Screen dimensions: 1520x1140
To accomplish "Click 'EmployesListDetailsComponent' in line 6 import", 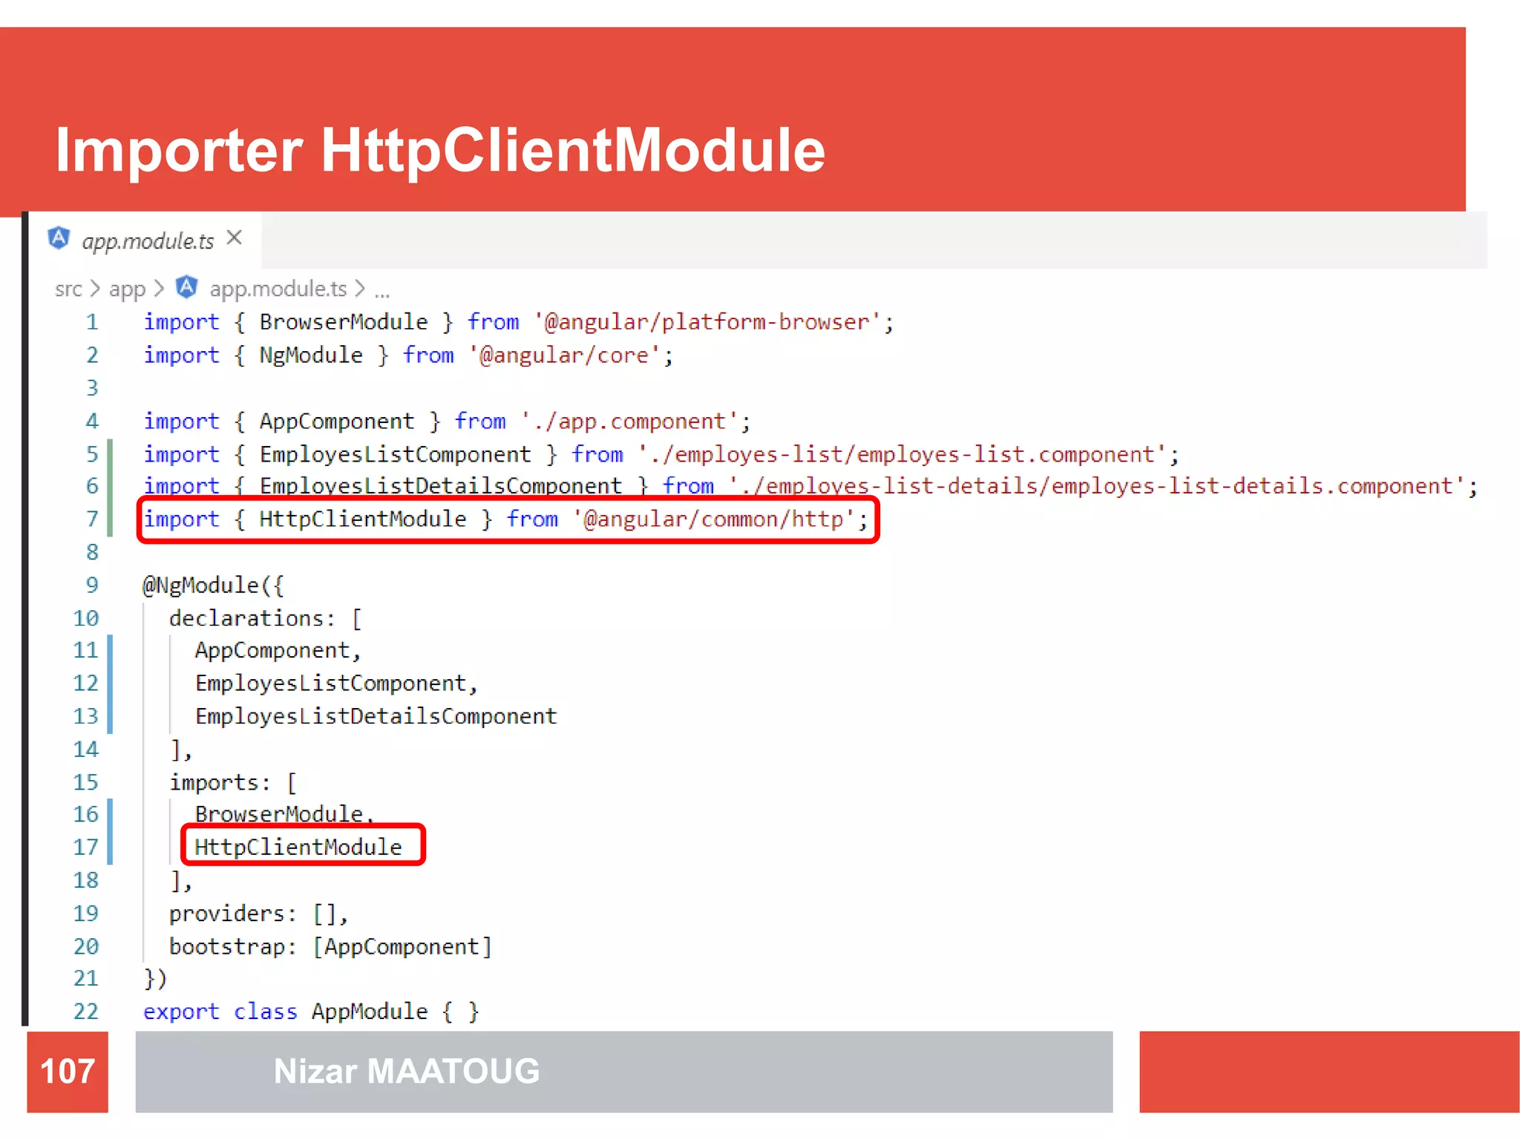I will [440, 485].
